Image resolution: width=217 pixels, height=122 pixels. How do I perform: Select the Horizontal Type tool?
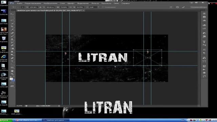[x=12, y=61]
